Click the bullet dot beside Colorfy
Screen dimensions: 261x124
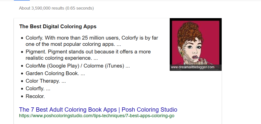[x=22, y=38]
